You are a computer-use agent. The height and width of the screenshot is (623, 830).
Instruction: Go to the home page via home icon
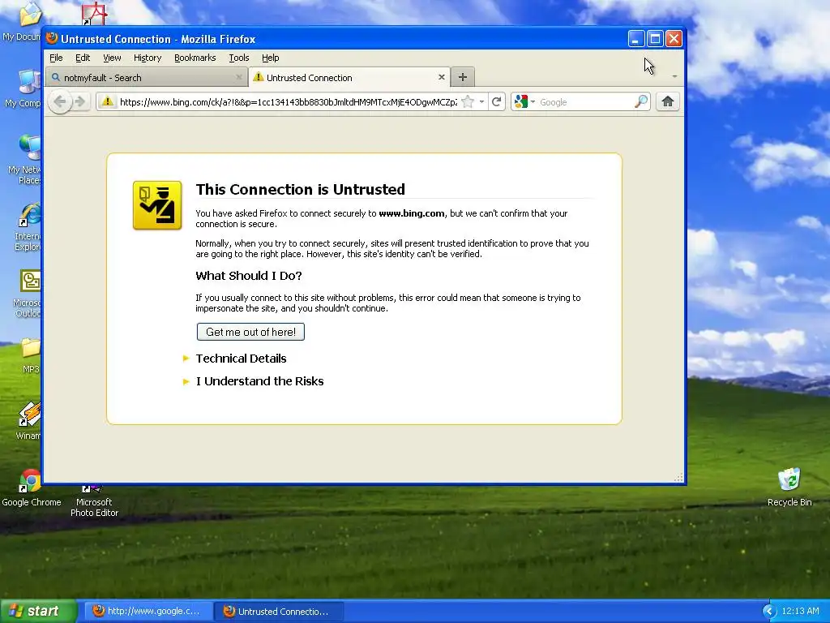(668, 101)
